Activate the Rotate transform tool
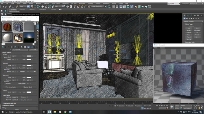The image size is (204, 114). 46,6
